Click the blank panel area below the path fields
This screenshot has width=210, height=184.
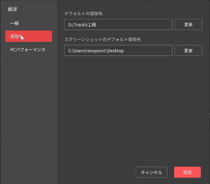point(133,106)
